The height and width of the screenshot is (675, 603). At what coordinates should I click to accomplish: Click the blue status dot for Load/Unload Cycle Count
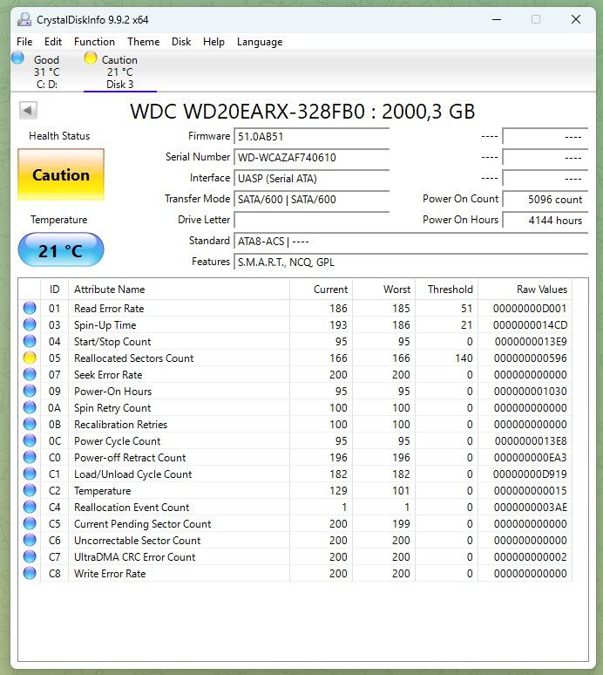pyautogui.click(x=30, y=474)
